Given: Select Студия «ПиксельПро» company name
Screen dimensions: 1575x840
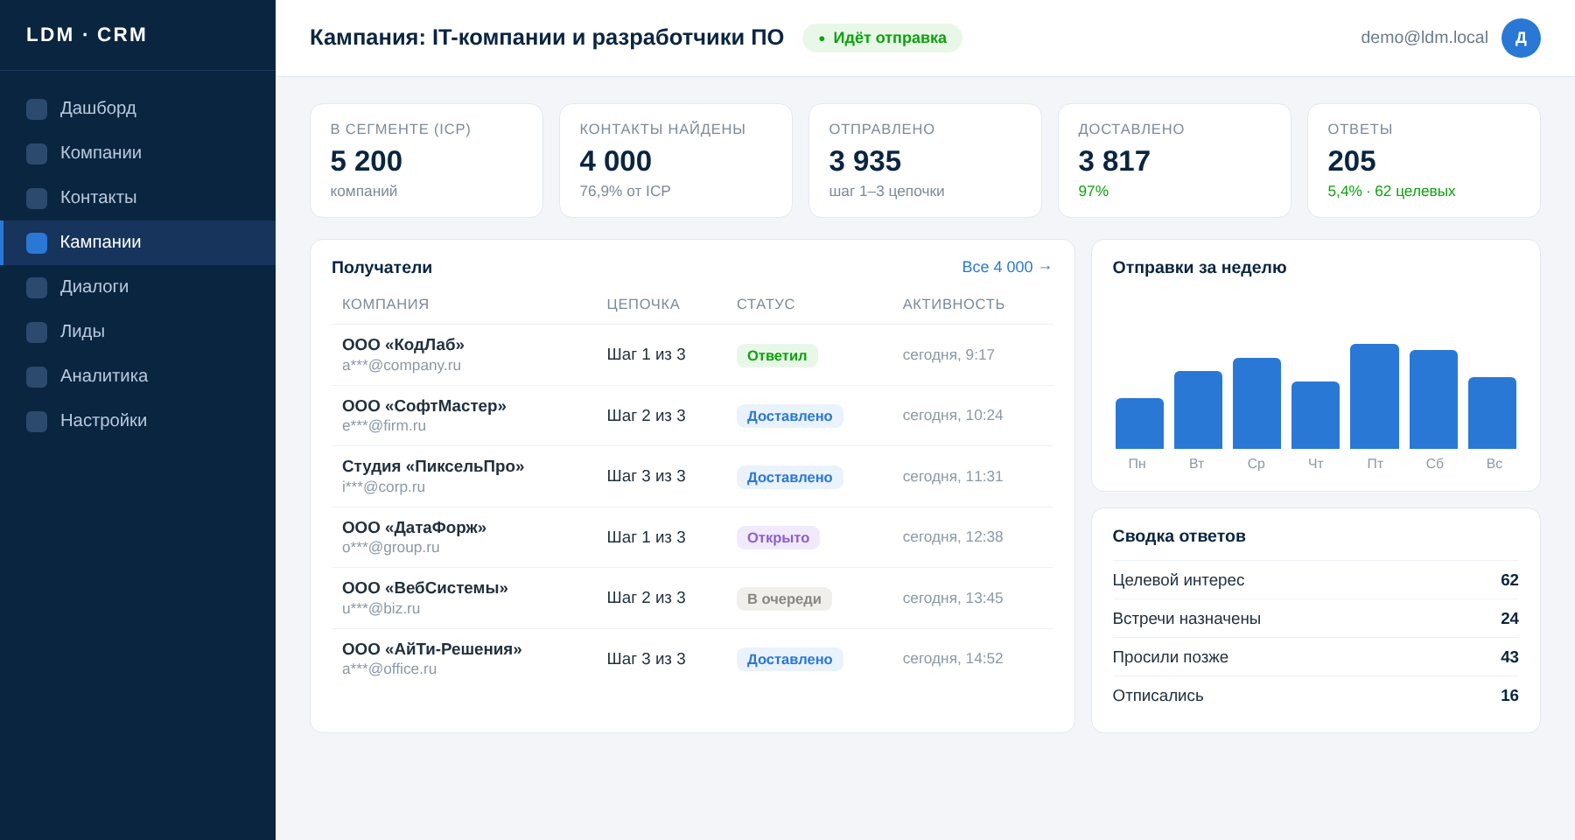Looking at the screenshot, I should pyautogui.click(x=433, y=466).
